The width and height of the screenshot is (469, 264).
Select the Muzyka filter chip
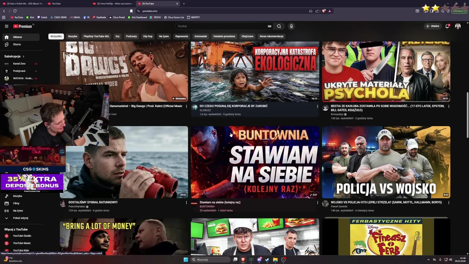coord(73,36)
